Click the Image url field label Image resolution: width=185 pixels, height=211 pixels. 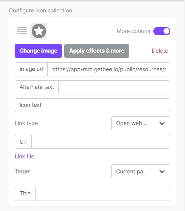coord(31,69)
